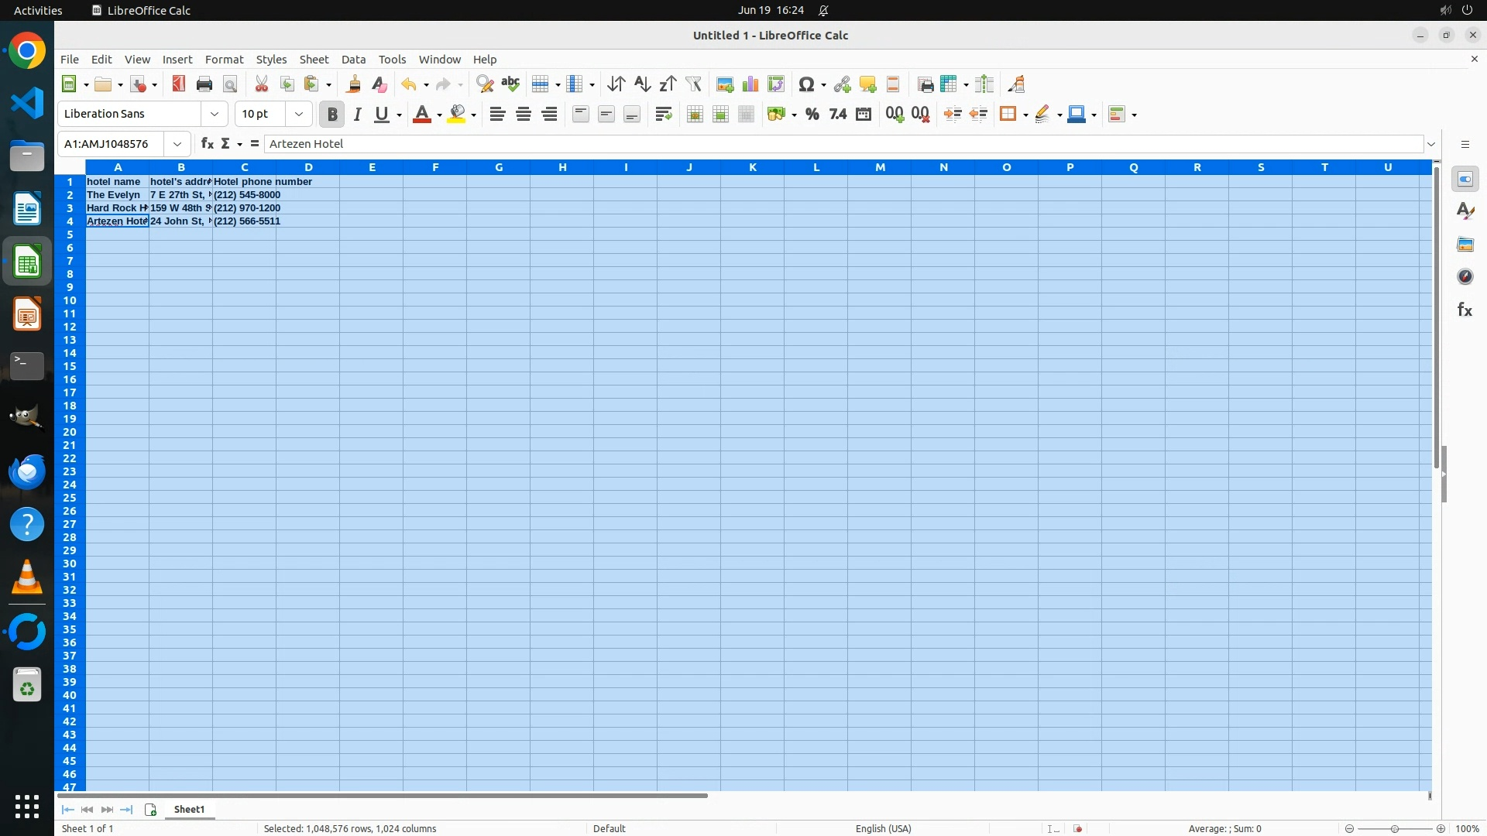Toggle Bold formatting
The width and height of the screenshot is (1487, 836).
click(x=332, y=115)
